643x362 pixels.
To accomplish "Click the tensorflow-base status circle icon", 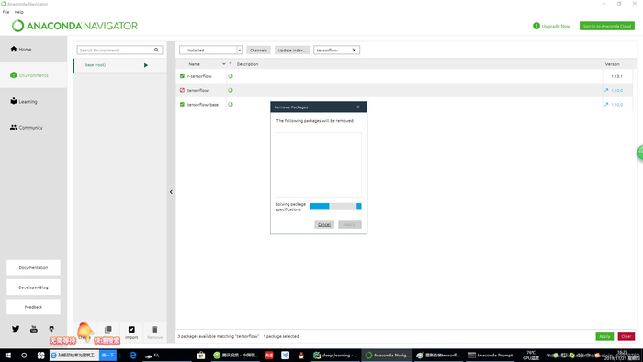I will pyautogui.click(x=231, y=105).
